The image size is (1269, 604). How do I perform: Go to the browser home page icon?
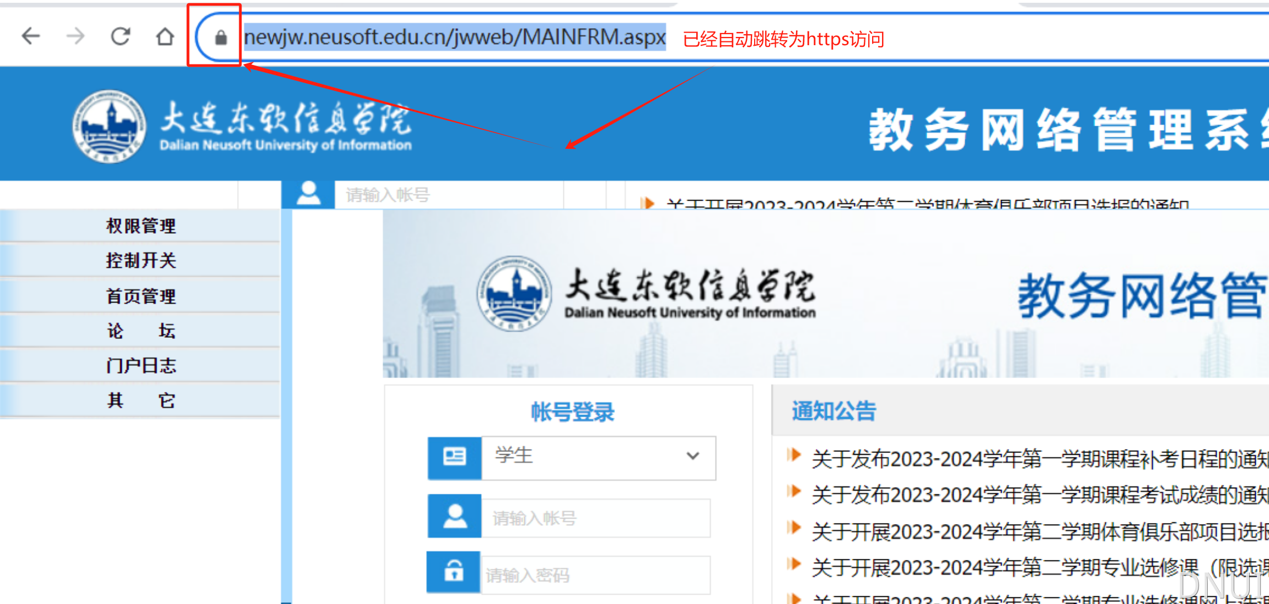(x=165, y=37)
